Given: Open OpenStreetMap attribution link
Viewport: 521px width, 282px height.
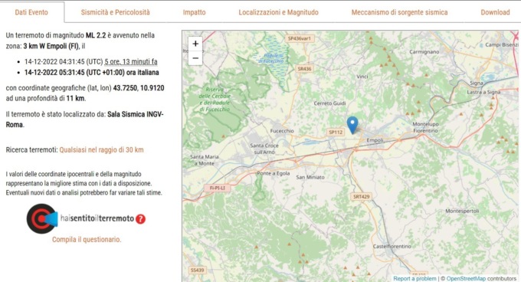Looking at the screenshot, I should pos(466,278).
